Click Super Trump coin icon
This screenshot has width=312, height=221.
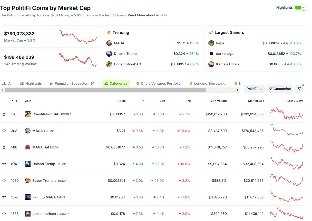tap(27, 180)
